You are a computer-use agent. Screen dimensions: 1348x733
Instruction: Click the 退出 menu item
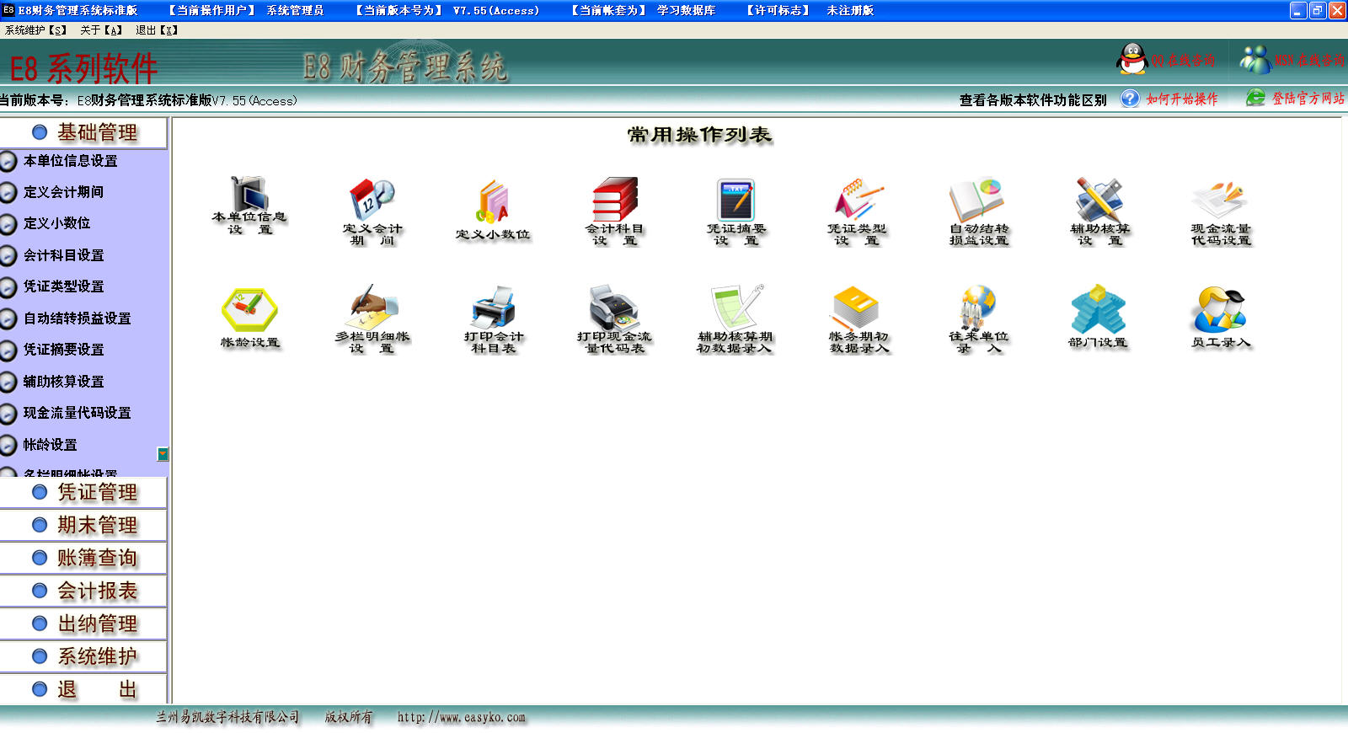coord(157,29)
